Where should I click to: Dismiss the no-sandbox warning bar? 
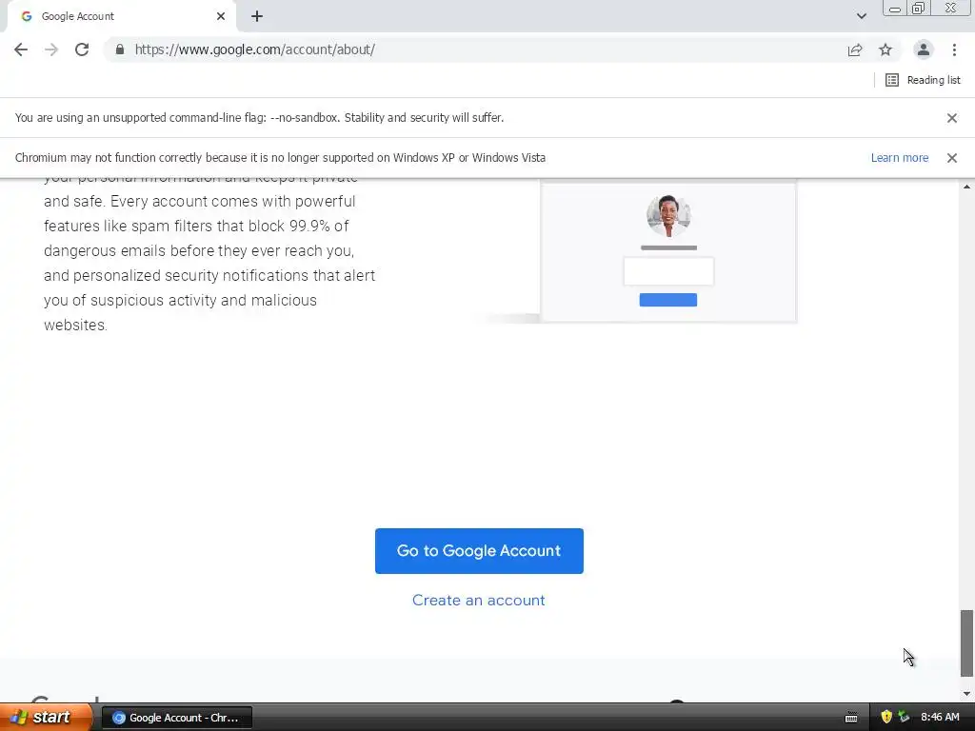(x=952, y=118)
